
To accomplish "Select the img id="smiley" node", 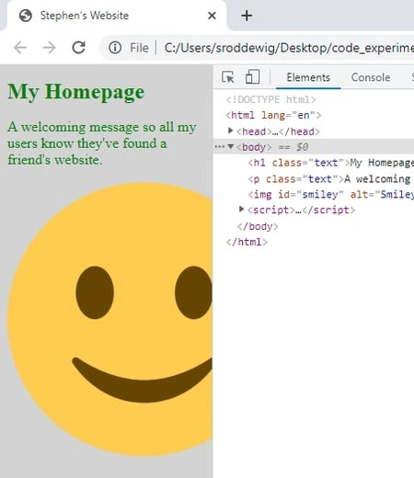I will pyautogui.click(x=330, y=194).
